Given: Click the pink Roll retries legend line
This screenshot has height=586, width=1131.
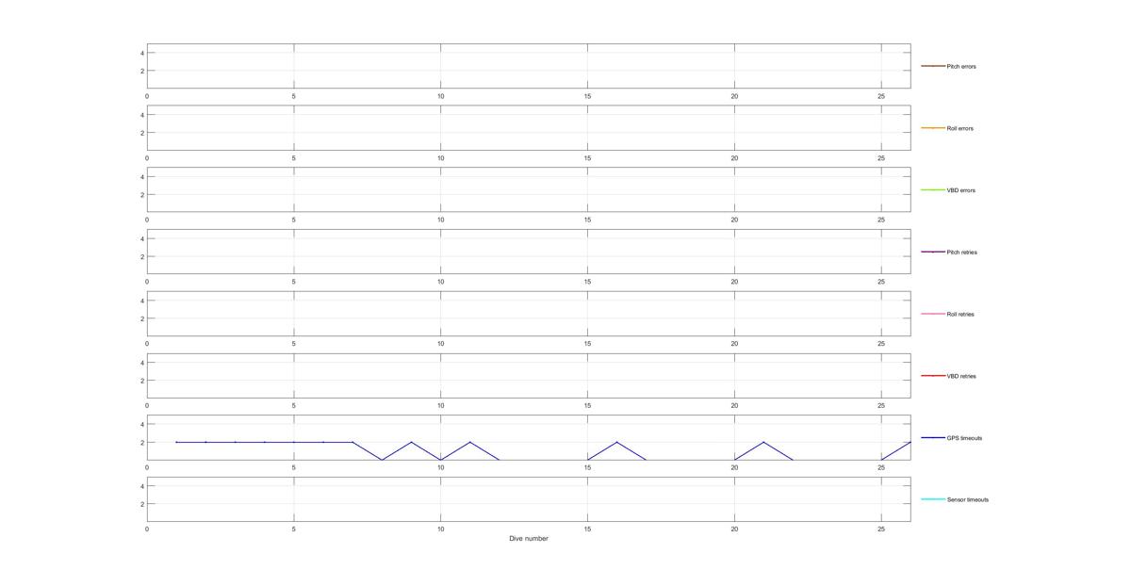Looking at the screenshot, I should tap(933, 314).
